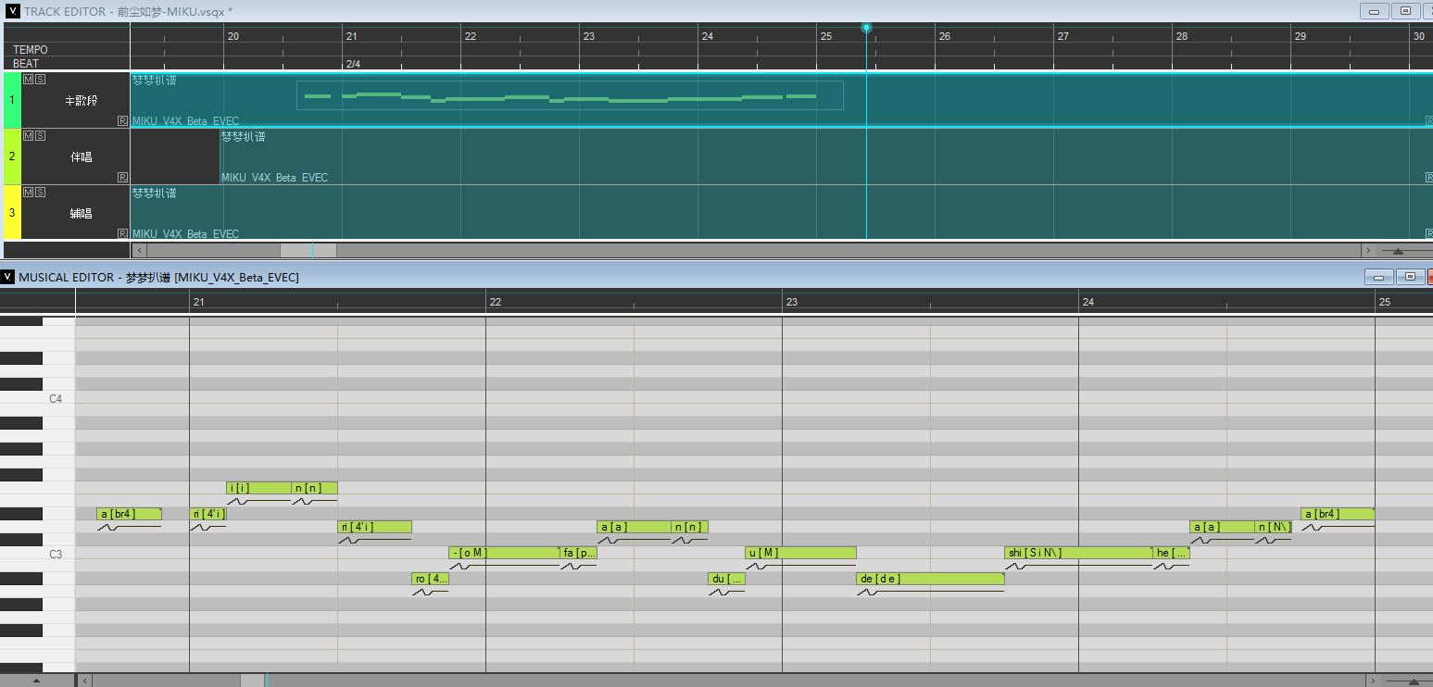Click the track editor scroll right arrow

(1367, 250)
